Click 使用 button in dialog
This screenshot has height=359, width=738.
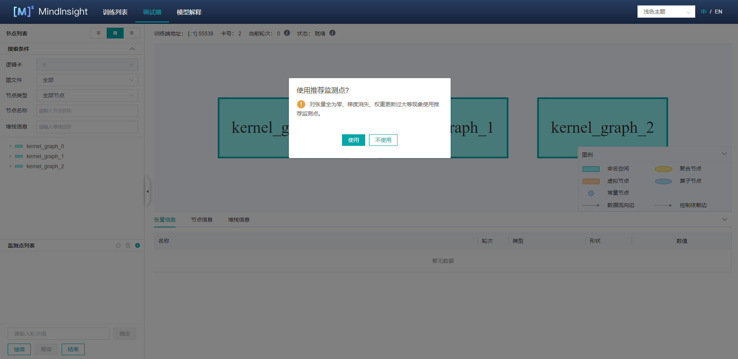(x=353, y=140)
